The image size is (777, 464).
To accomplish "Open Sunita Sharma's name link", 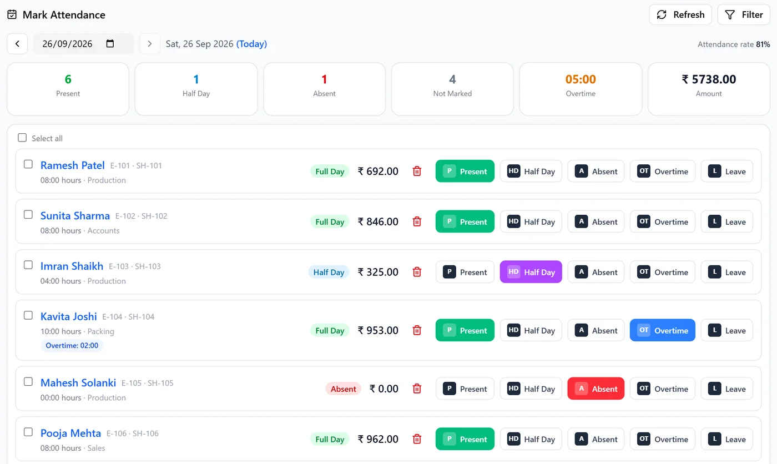I will click(x=75, y=216).
